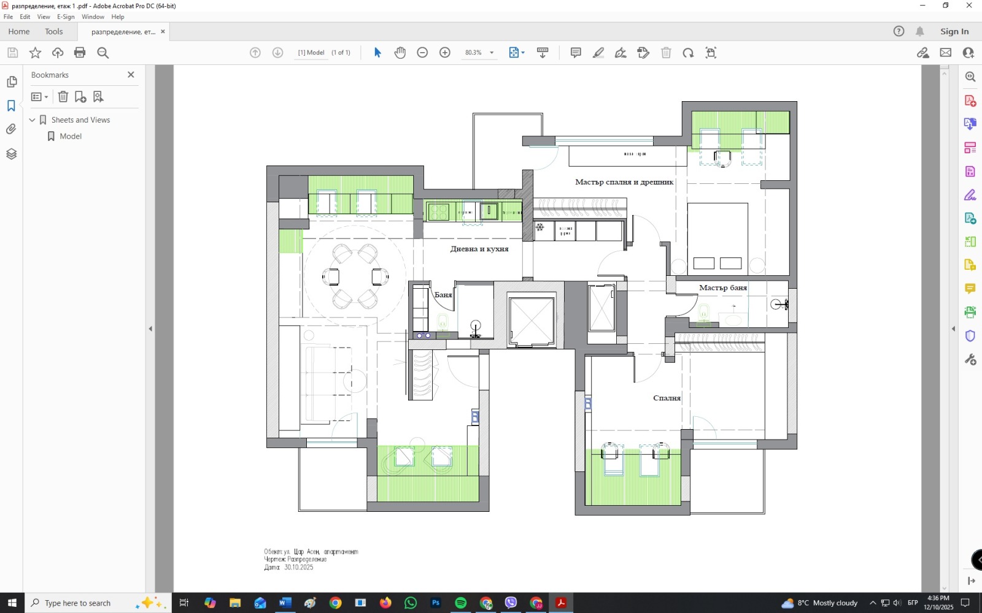Open the zoom percentage dropdown
This screenshot has width=982, height=613.
click(492, 53)
